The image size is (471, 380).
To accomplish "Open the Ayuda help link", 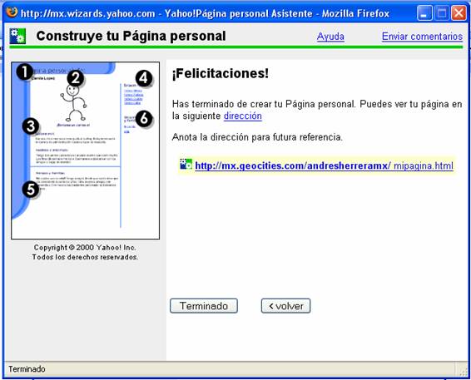I will (330, 37).
